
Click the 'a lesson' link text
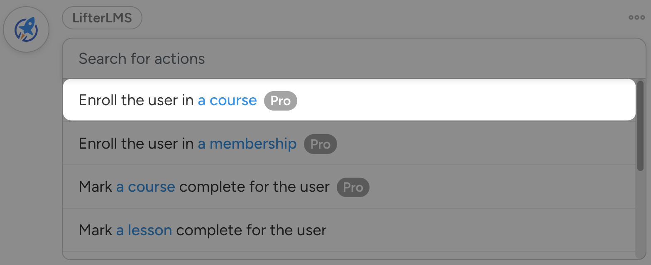144,230
